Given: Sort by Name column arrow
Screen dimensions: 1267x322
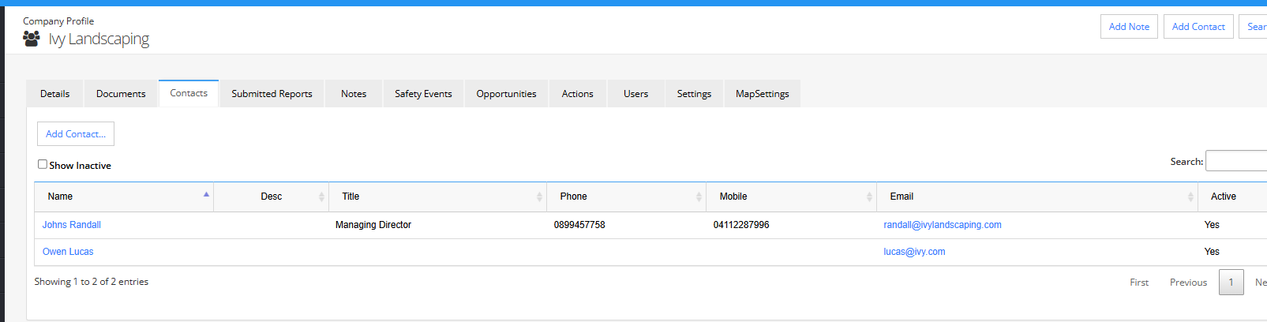Looking at the screenshot, I should [x=206, y=194].
